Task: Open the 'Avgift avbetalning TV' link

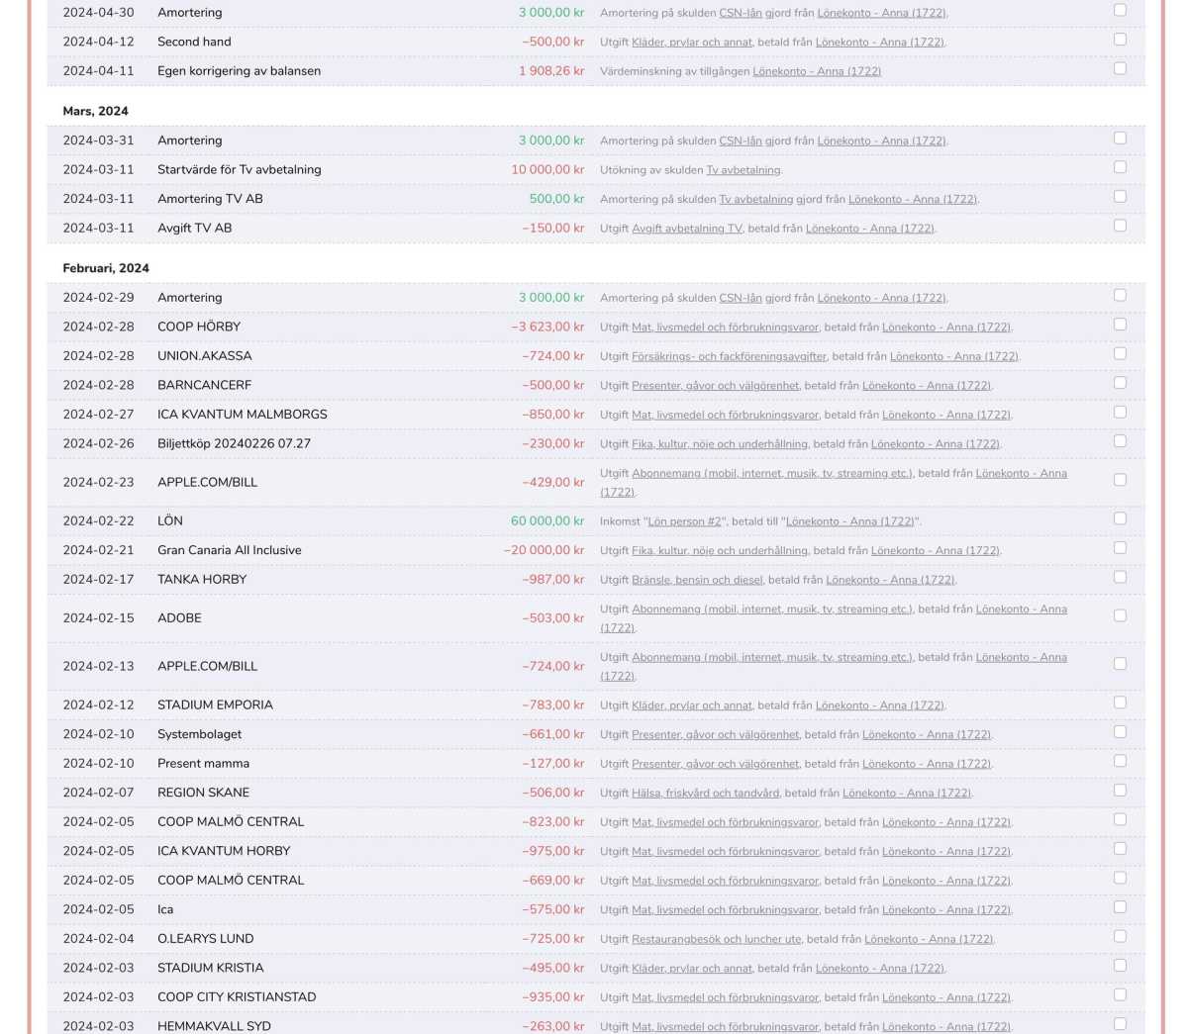Action: click(686, 229)
